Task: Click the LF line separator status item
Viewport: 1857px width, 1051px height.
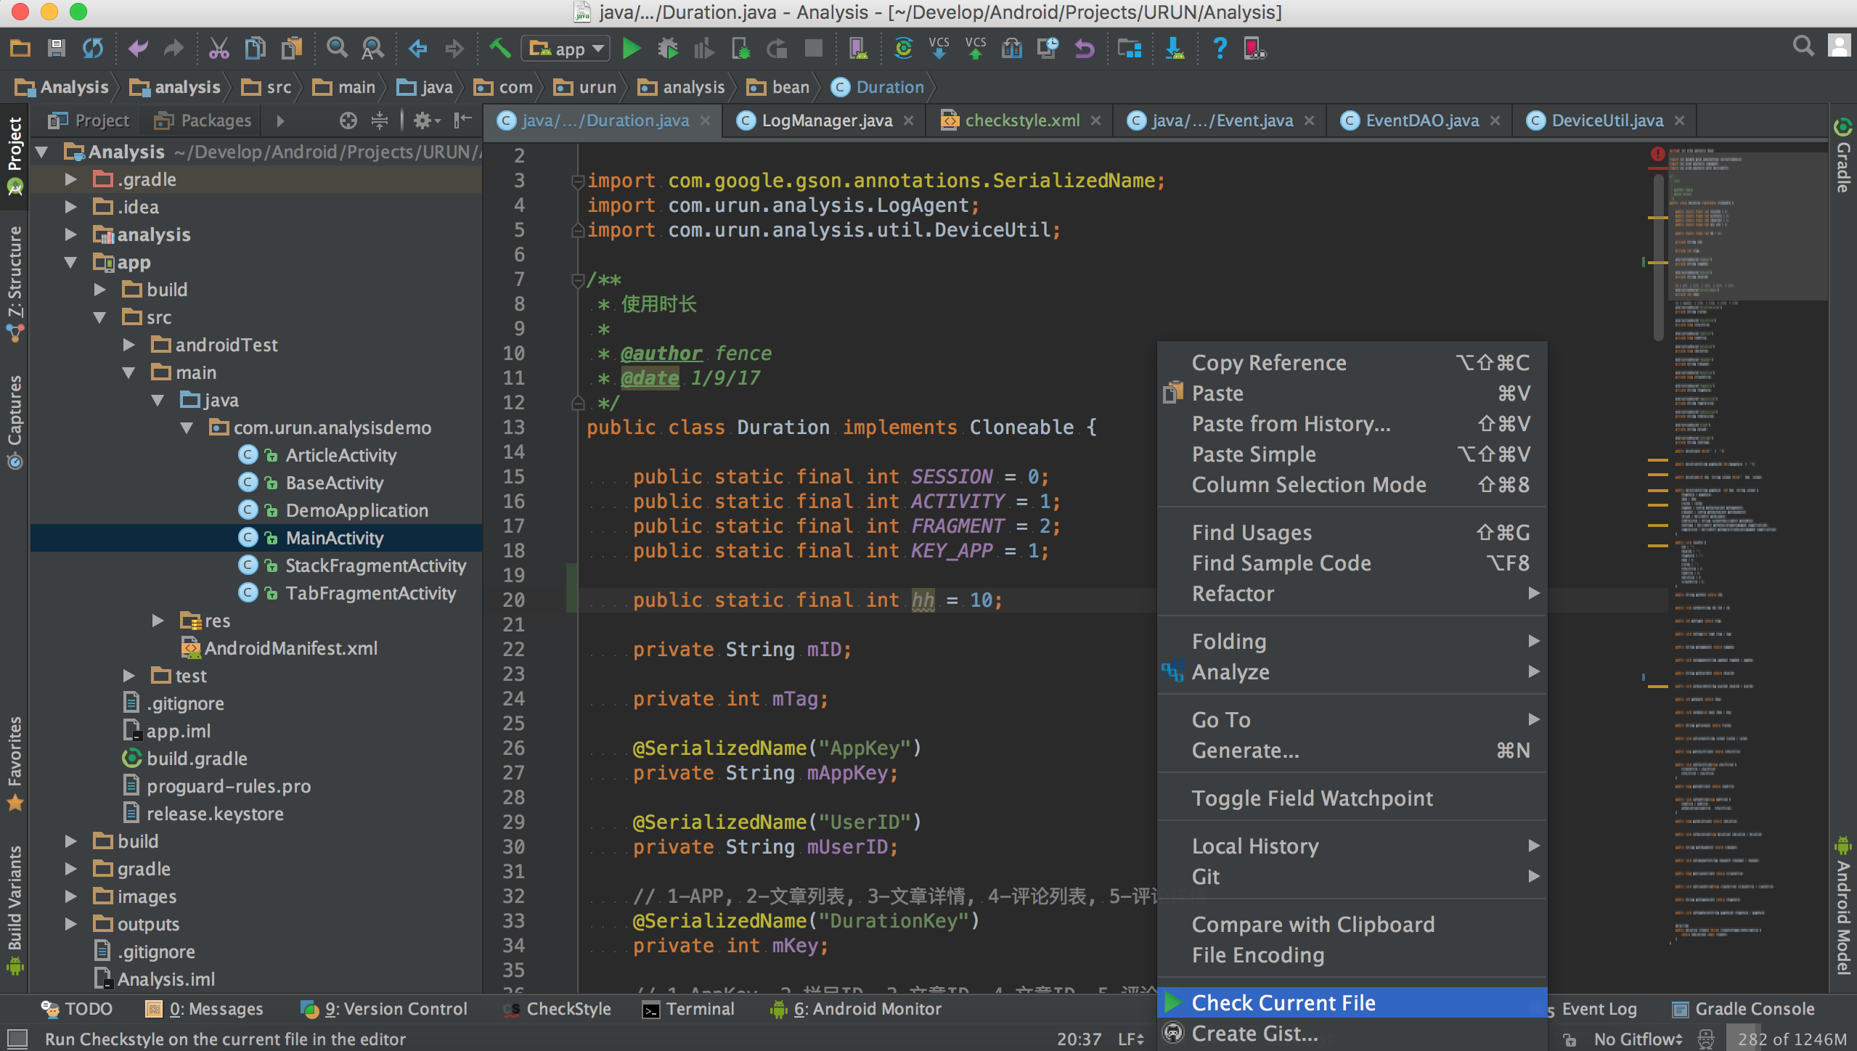Action: pos(1131,1039)
